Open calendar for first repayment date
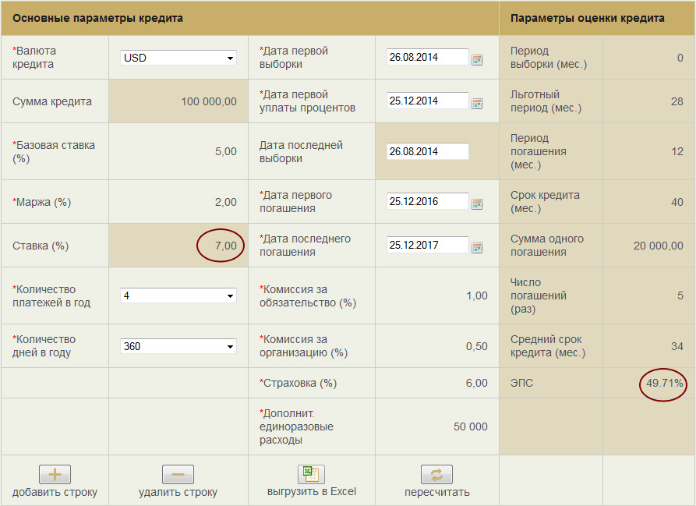696x506 pixels. (477, 204)
